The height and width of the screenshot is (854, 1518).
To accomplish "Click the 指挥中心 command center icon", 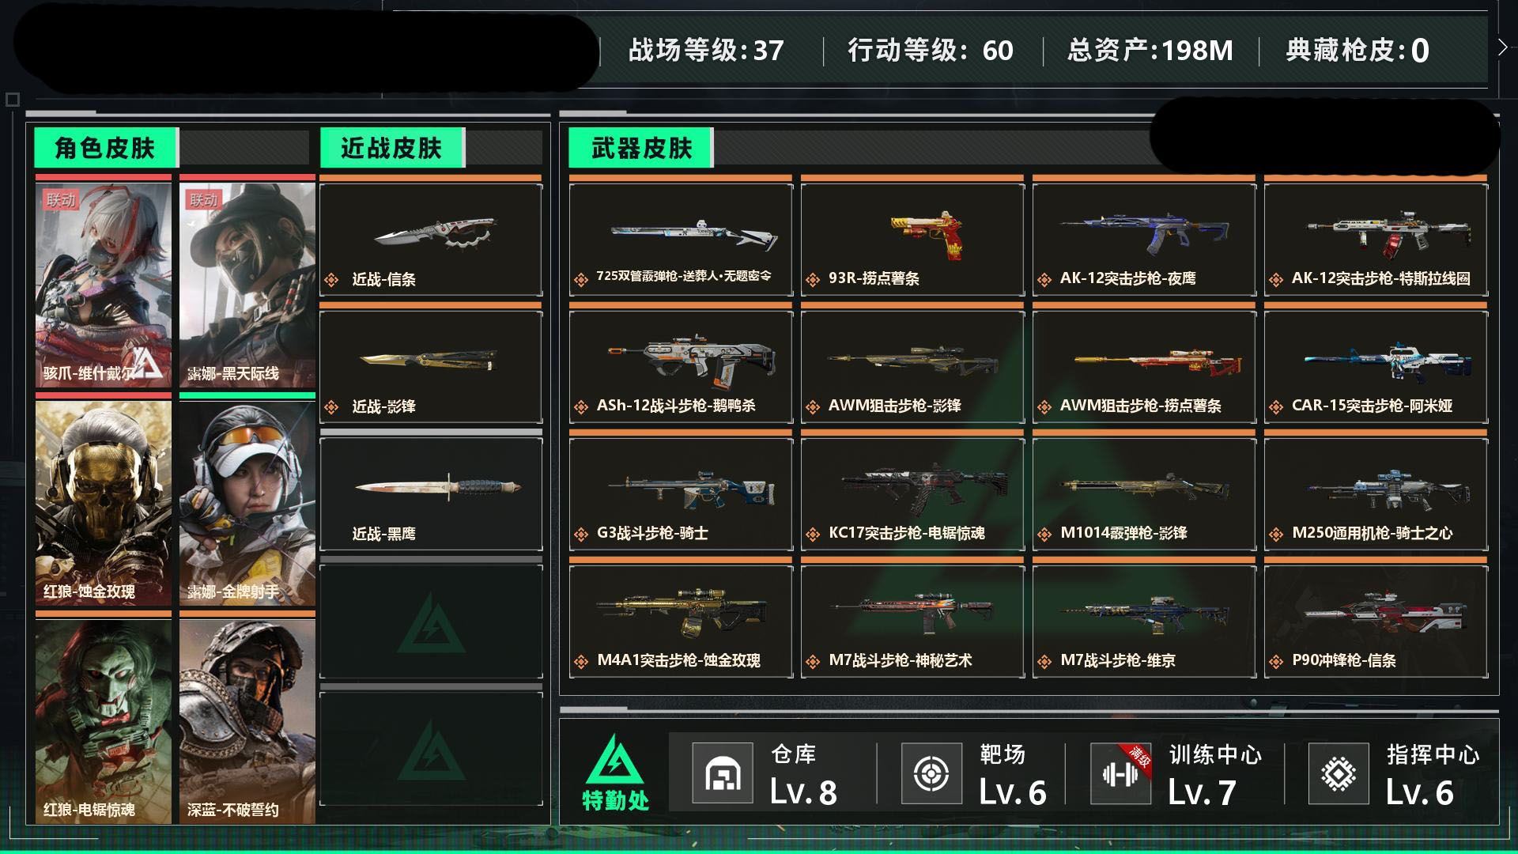I will [x=1339, y=773].
